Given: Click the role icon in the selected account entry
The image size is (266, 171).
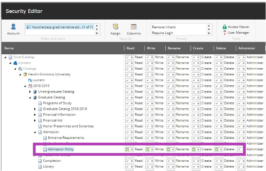Looking at the screenshot, I should click(x=29, y=27).
